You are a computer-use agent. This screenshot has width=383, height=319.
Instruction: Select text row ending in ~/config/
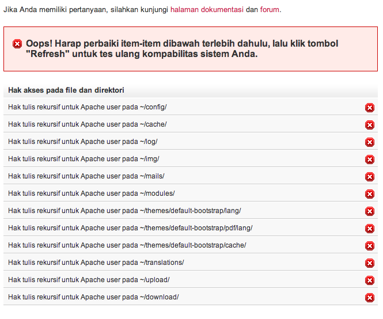[x=88, y=107]
